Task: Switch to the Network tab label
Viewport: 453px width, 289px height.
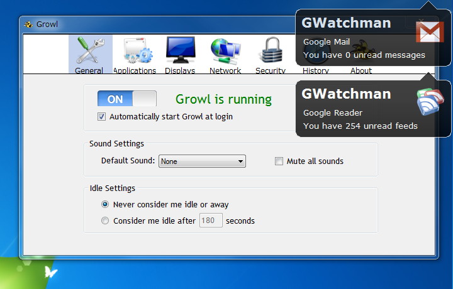Action: click(x=225, y=70)
